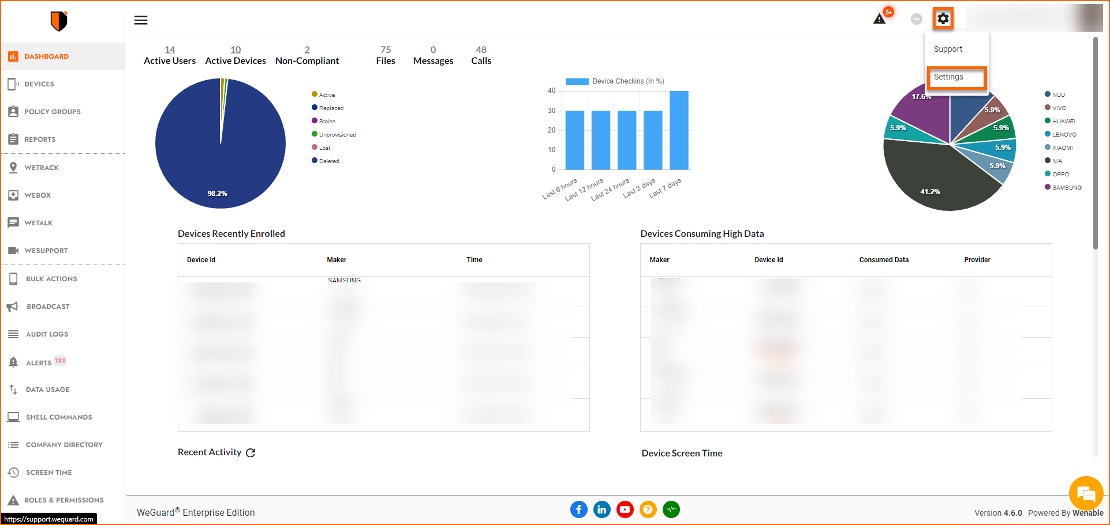Click the page vertical scrollbar

point(1096,143)
